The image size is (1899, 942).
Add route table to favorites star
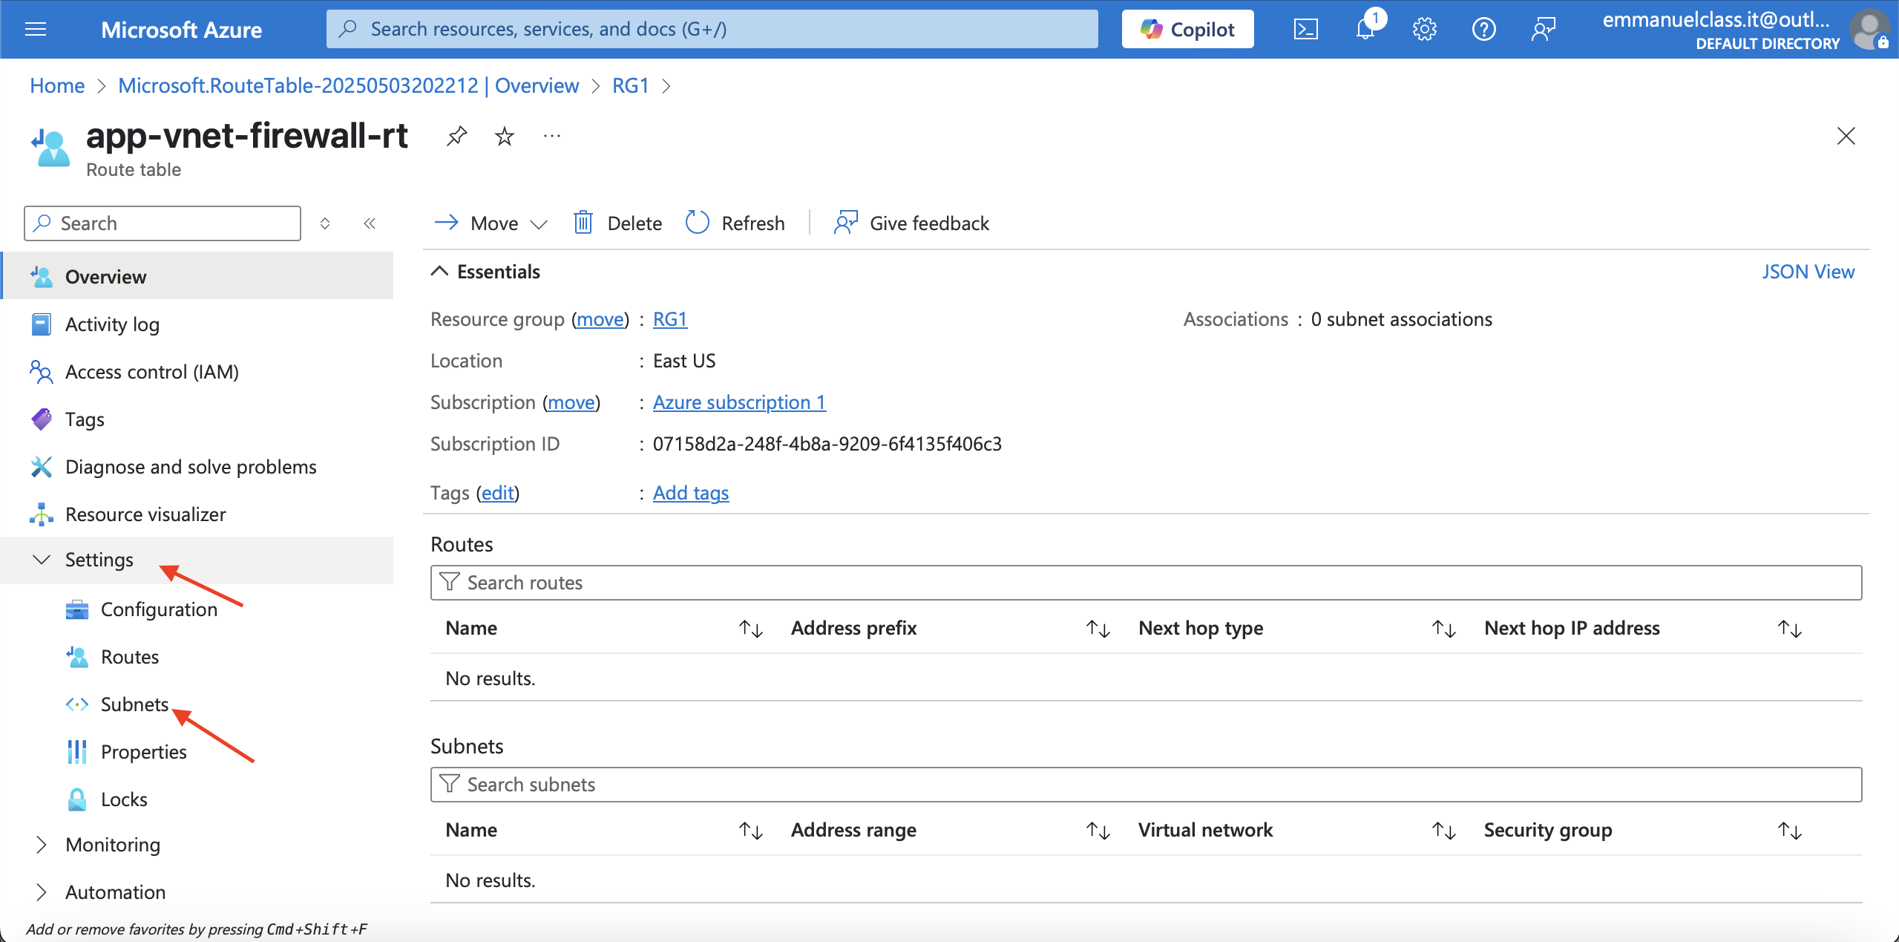pyautogui.click(x=505, y=136)
